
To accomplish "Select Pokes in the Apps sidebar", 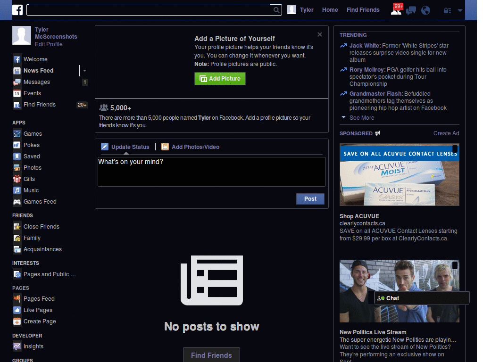I will (x=31, y=145).
